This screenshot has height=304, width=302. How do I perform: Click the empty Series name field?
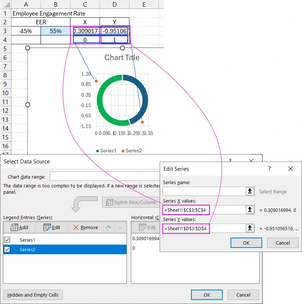(203, 191)
